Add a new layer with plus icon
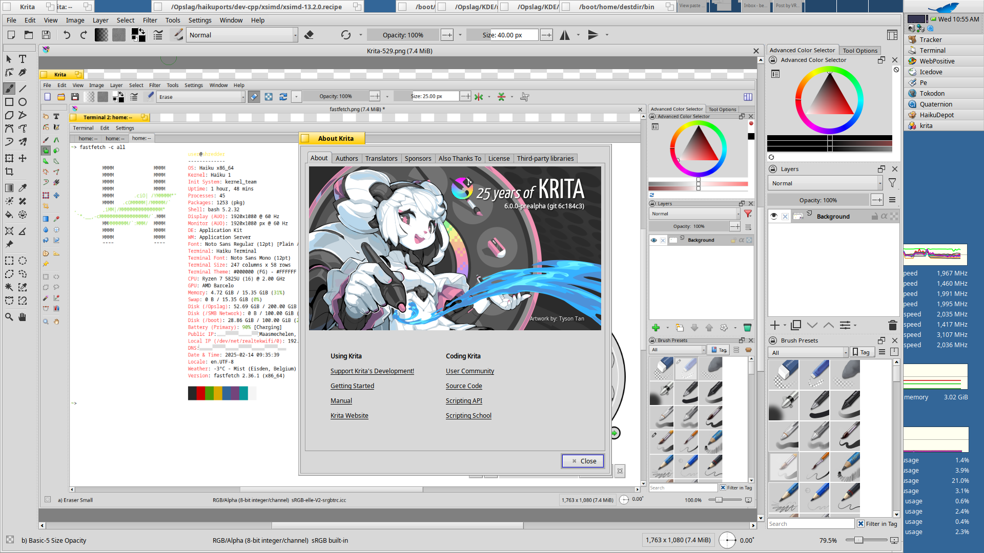This screenshot has height=553, width=984. coord(774,325)
